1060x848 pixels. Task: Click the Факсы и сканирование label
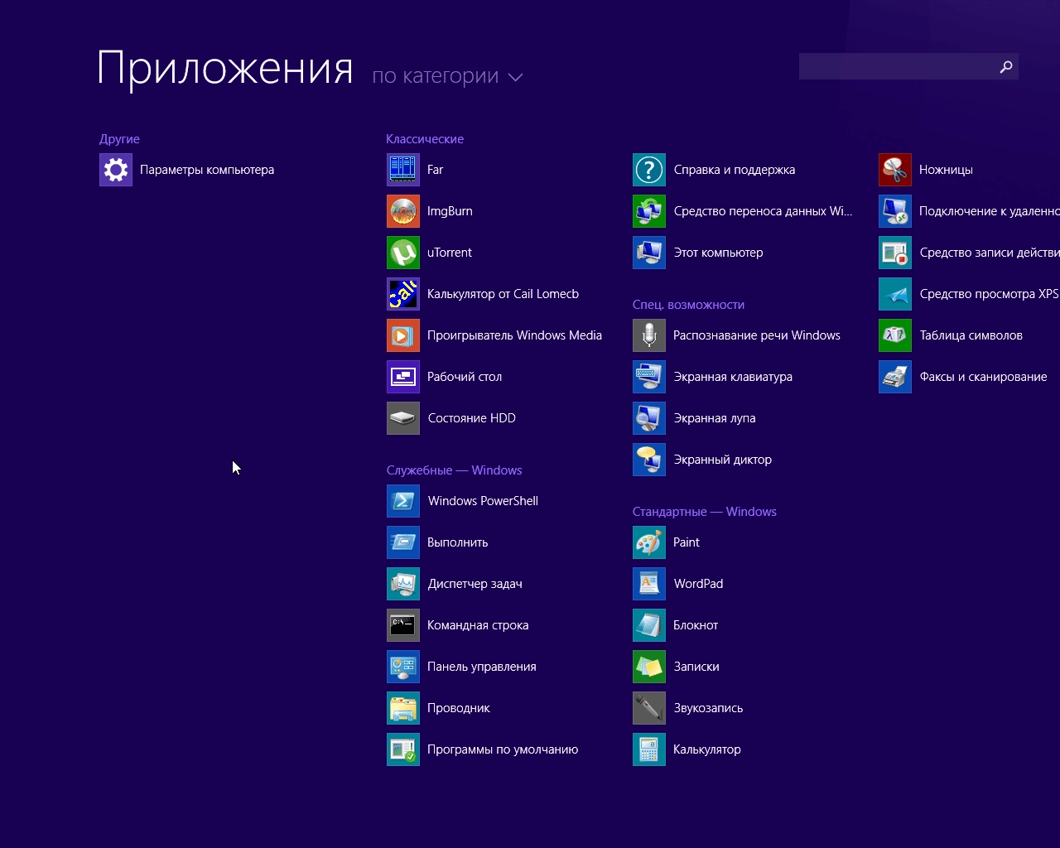point(984,377)
